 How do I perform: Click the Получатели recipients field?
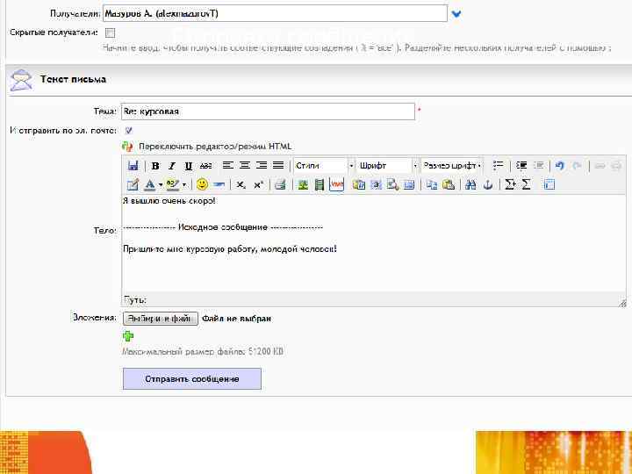click(x=275, y=13)
